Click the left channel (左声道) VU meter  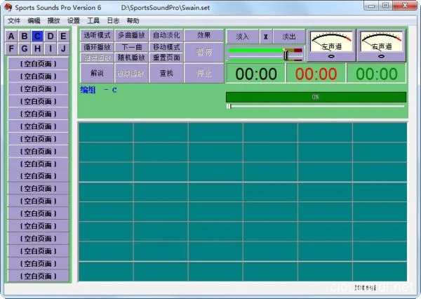pyautogui.click(x=330, y=44)
